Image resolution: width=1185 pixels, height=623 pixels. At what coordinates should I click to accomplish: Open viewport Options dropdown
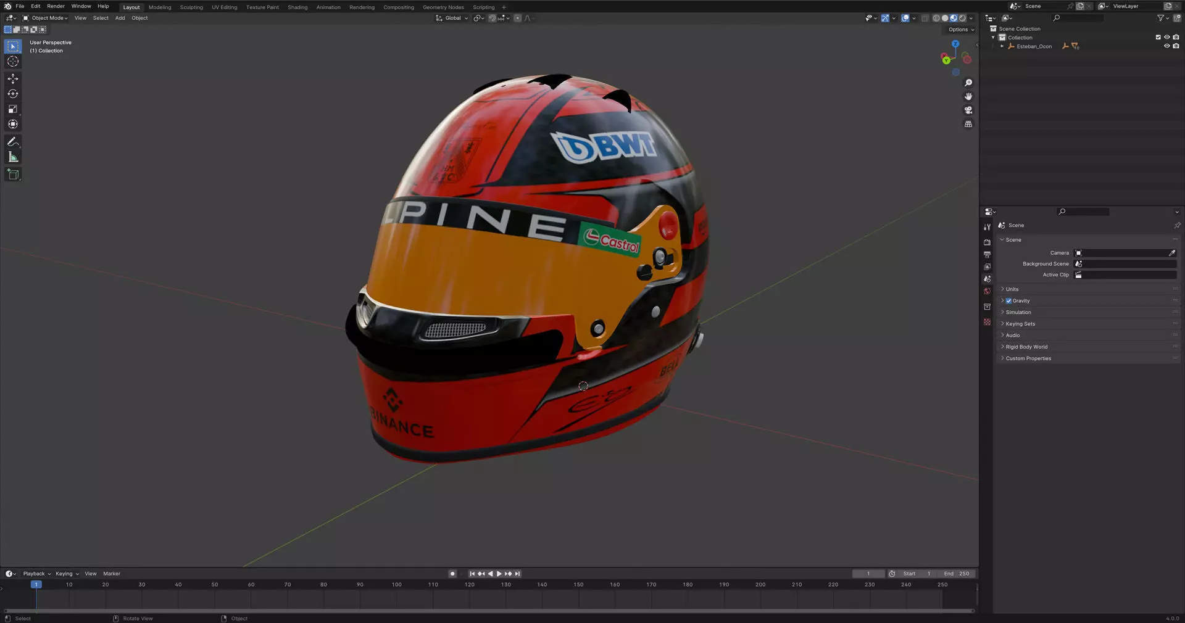coord(961,30)
